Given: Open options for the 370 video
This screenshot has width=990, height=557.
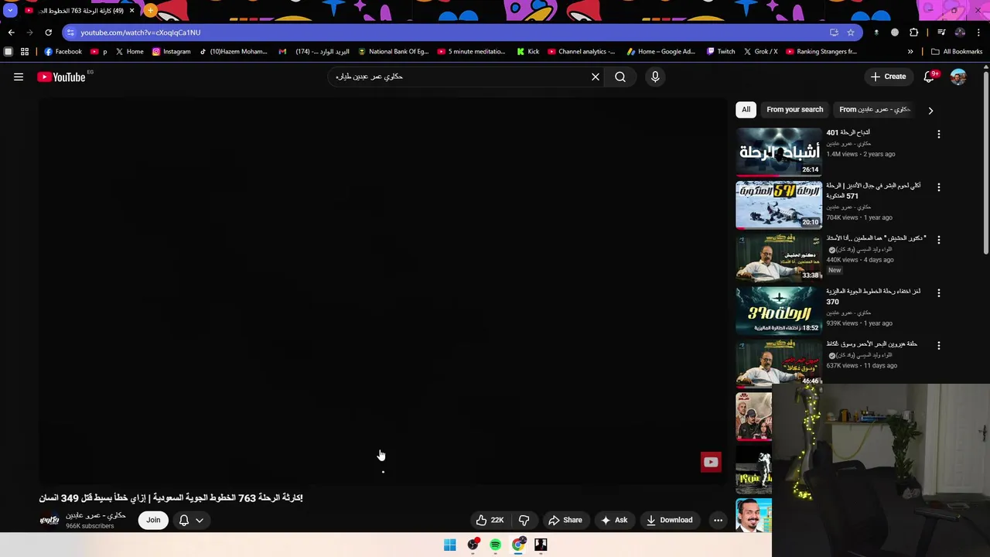Looking at the screenshot, I should [939, 293].
